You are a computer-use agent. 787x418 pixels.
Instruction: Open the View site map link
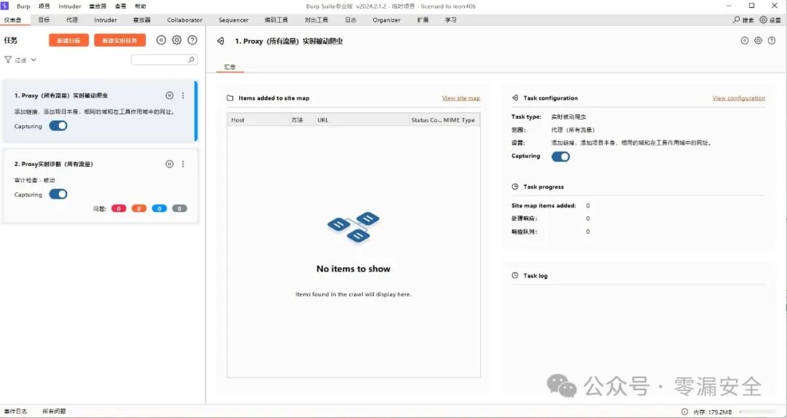pyautogui.click(x=461, y=98)
